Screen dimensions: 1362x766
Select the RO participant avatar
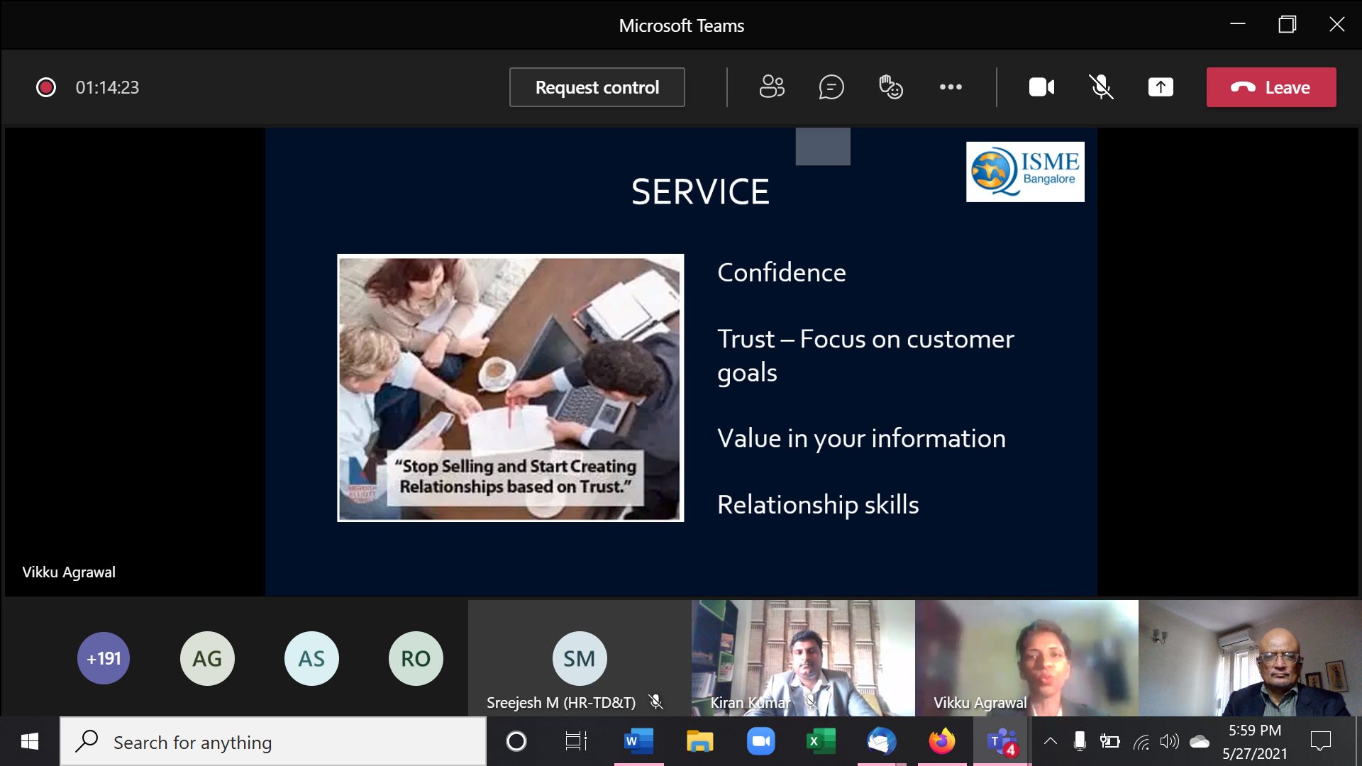point(416,658)
